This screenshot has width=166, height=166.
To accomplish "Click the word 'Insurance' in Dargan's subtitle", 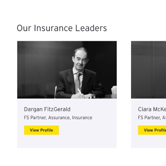I will point(82,117).
